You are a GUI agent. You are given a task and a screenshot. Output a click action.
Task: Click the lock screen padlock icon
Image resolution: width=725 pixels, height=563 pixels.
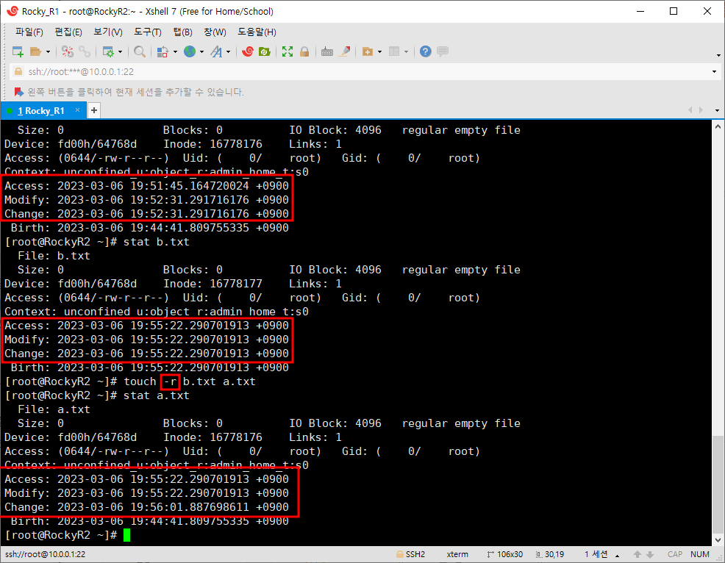click(304, 51)
